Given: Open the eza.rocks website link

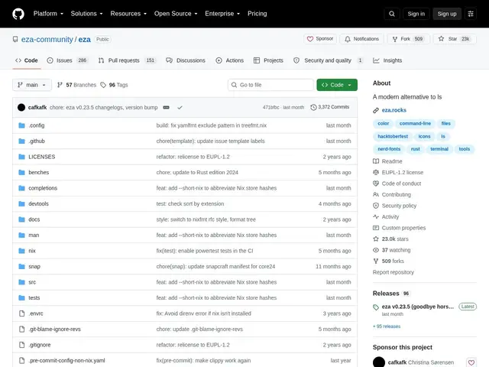Looking at the screenshot, I should tap(394, 110).
